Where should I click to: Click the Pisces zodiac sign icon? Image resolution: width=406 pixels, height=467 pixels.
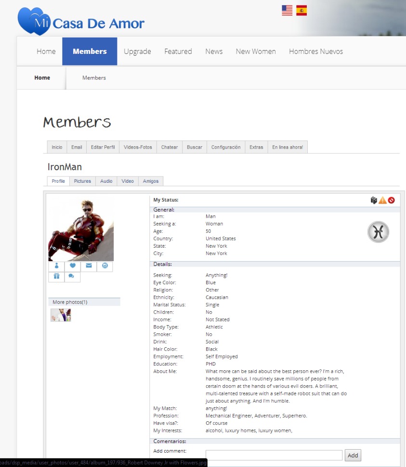(378, 232)
